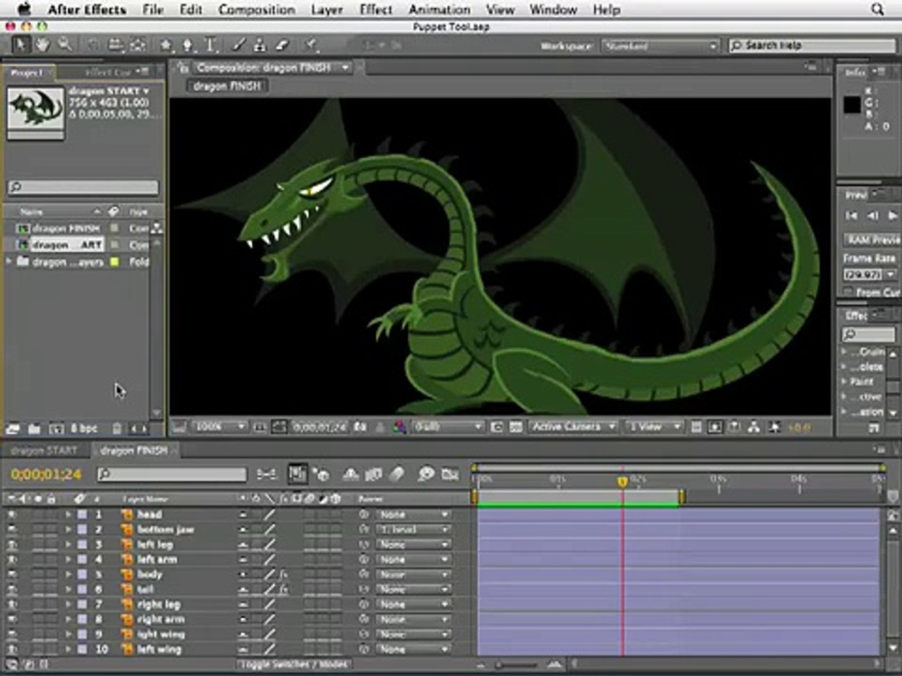Toggle the region of interest button
902x676 pixels.
(497, 427)
